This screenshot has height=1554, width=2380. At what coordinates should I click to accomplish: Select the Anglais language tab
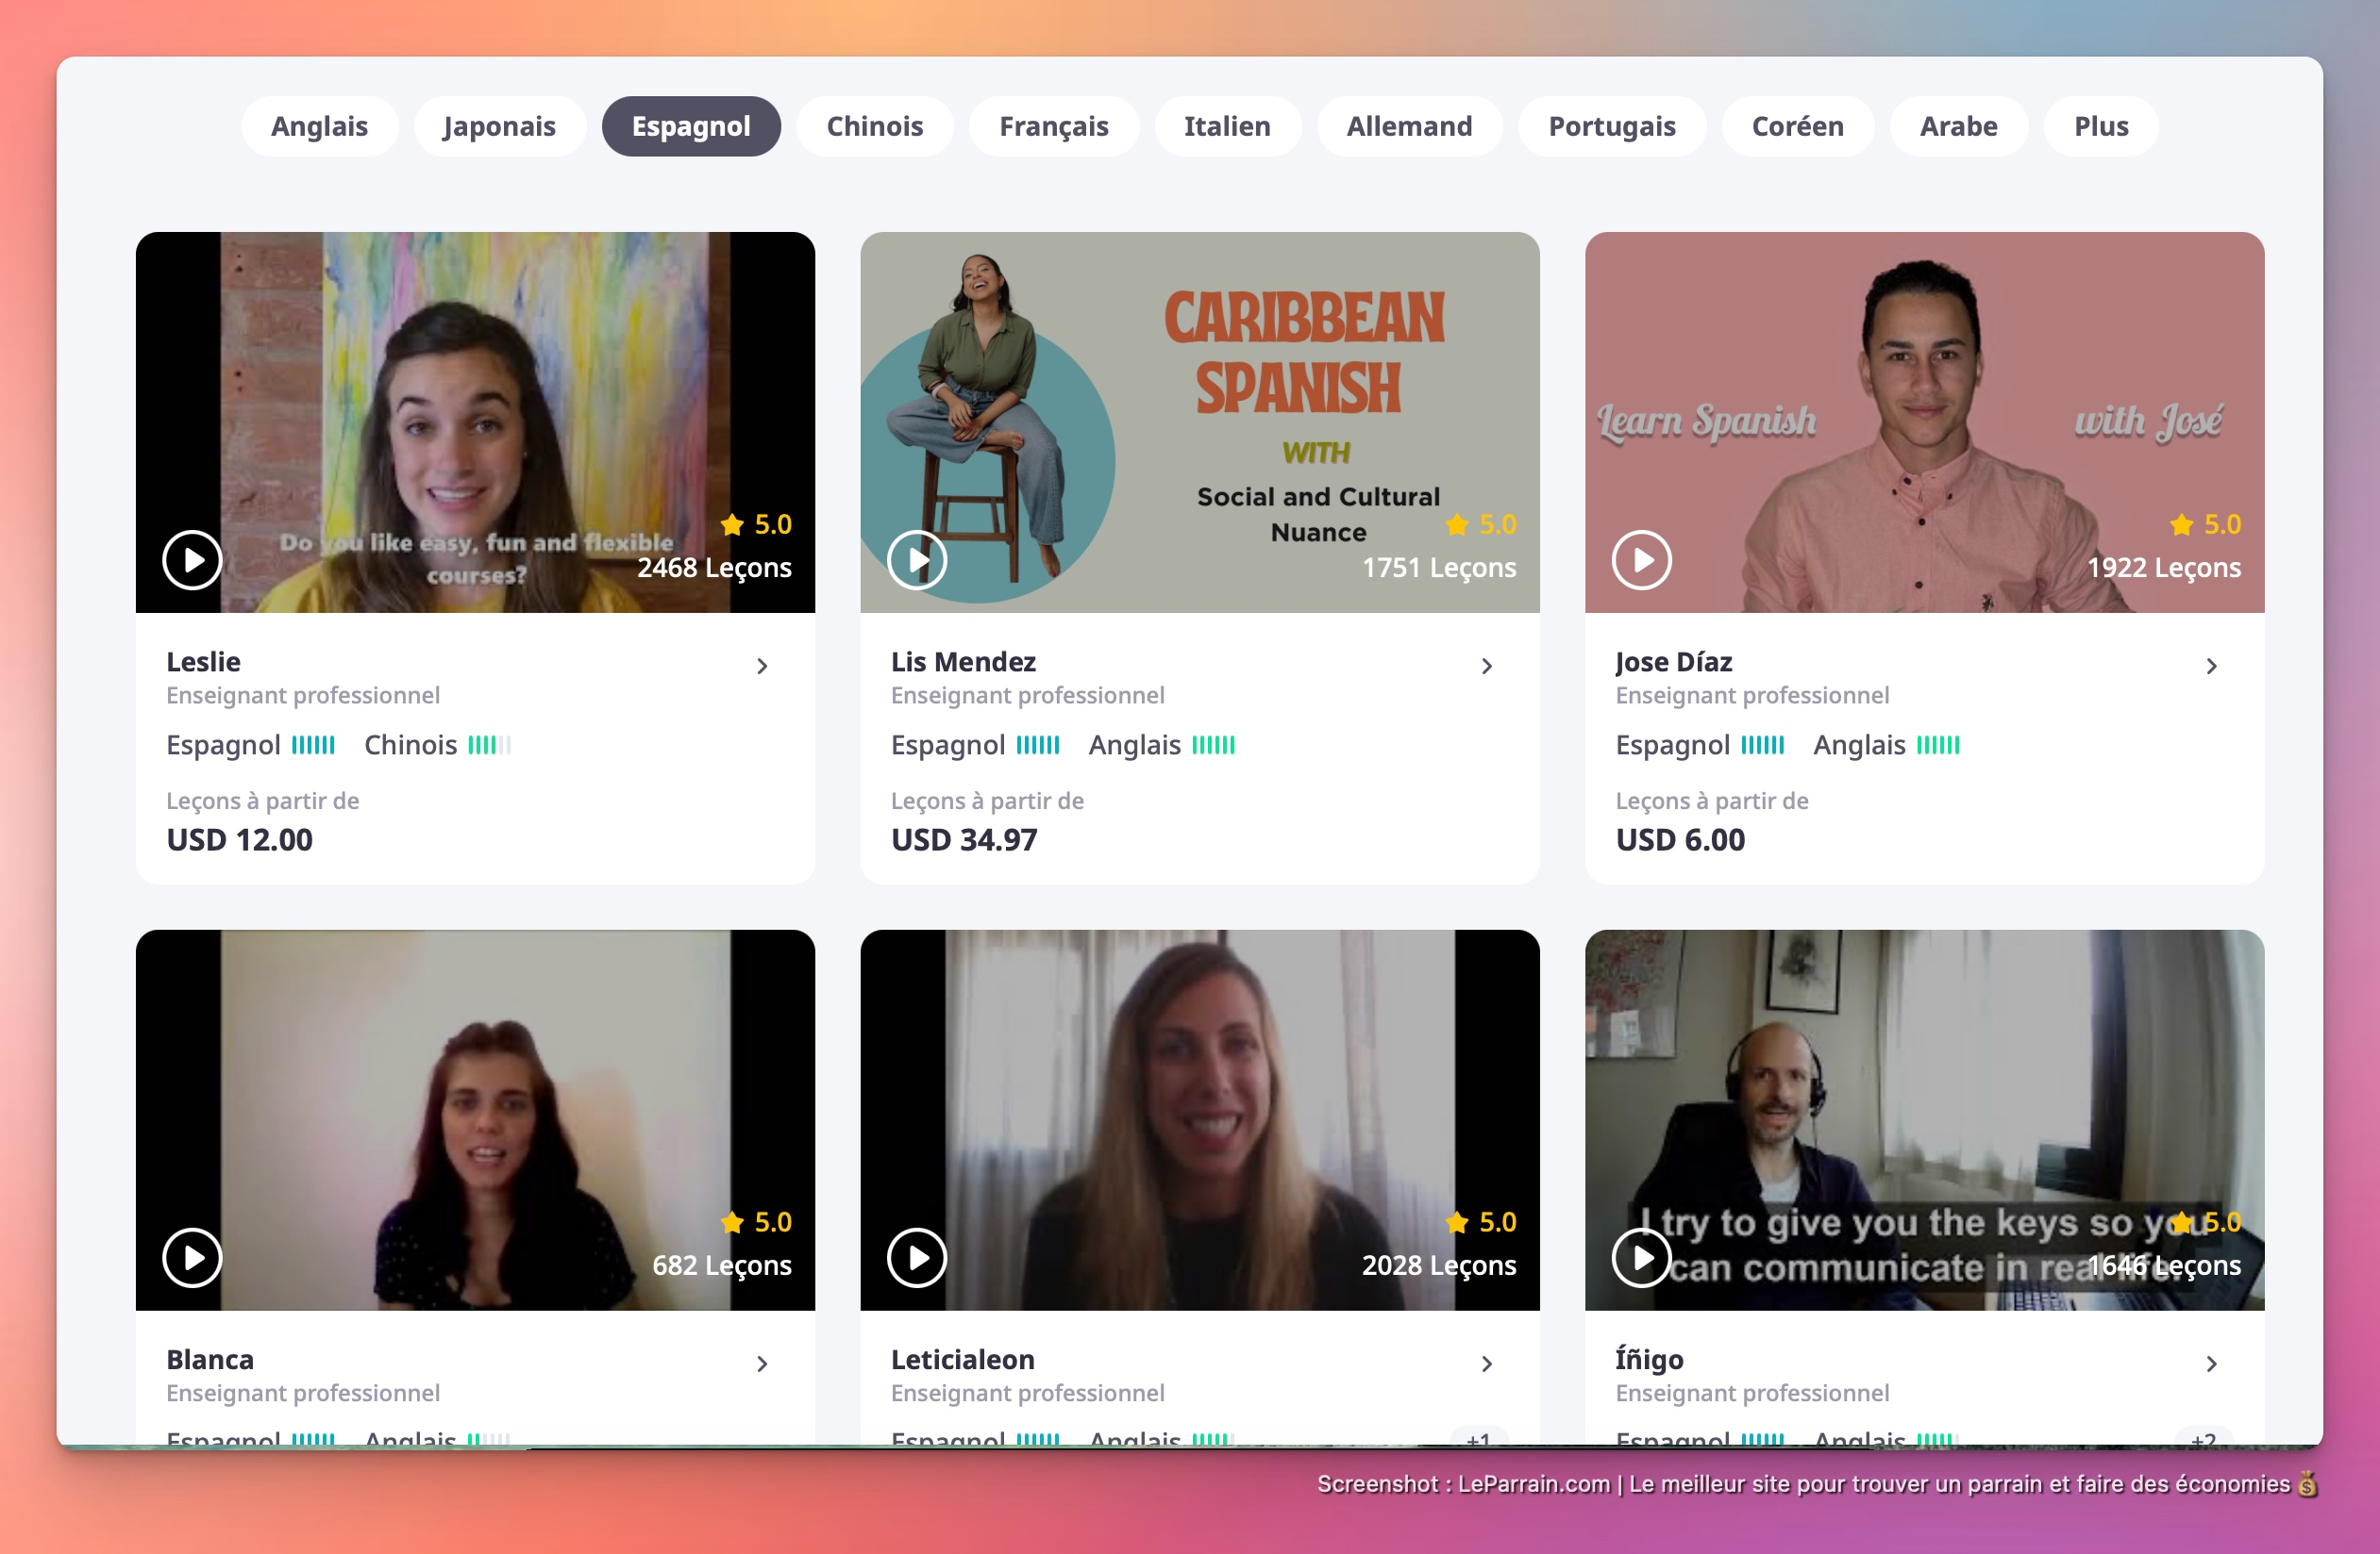click(319, 126)
